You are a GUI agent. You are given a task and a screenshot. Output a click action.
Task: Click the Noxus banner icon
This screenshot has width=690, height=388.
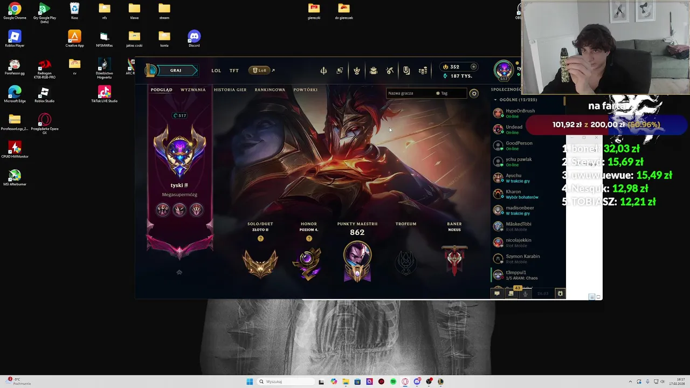click(x=454, y=260)
